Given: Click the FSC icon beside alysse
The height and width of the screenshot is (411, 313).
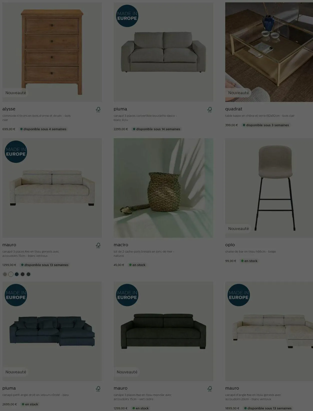Looking at the screenshot, I should 98,109.
